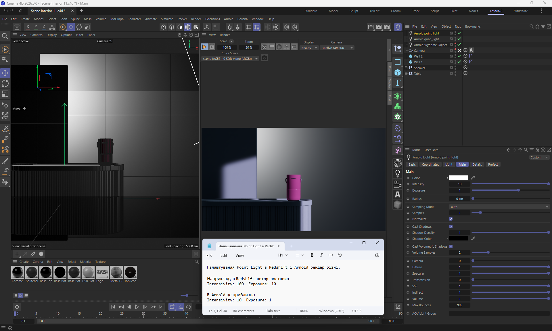552x331 pixels.
Task: Open the MoGraph menu
Action: 117,19
